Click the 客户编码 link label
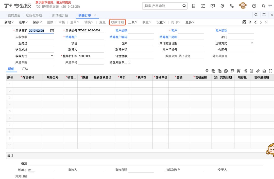 121,31
